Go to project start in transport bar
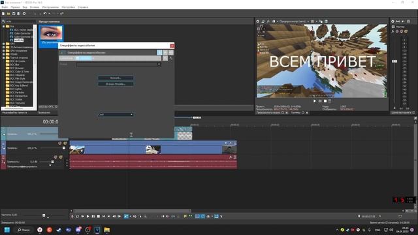The height and width of the screenshot is (235, 418). click(x=103, y=216)
